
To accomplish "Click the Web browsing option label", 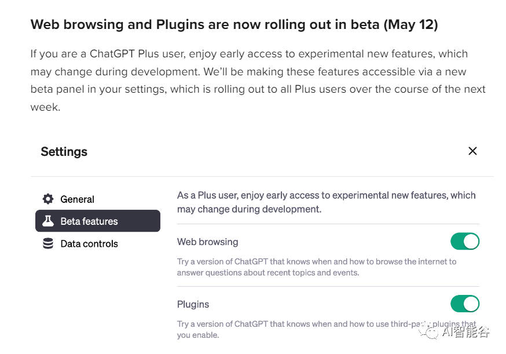I will [x=208, y=242].
